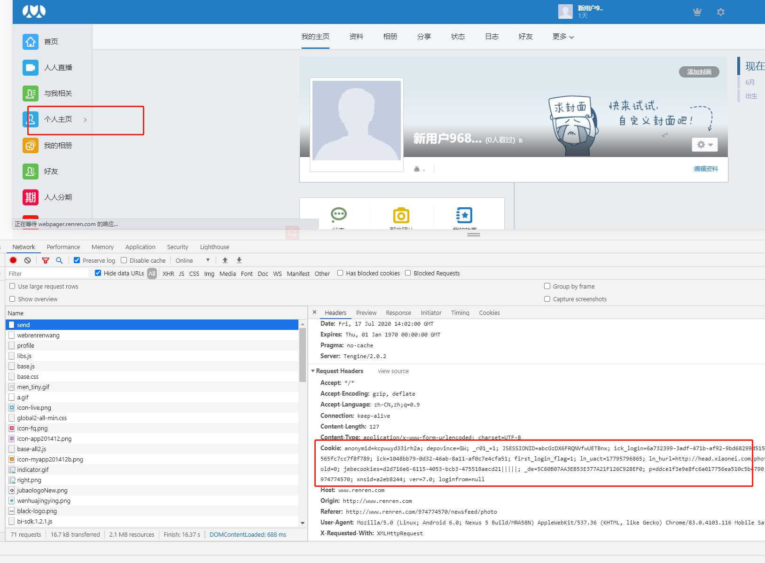Screen dimensions: 765x563
Task: Close the request details pane
Action: pyautogui.click(x=314, y=313)
